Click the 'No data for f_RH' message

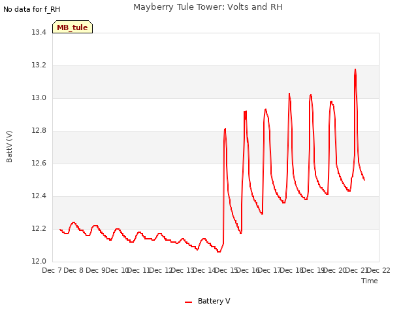click(x=32, y=9)
